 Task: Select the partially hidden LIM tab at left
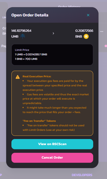click(4, 17)
